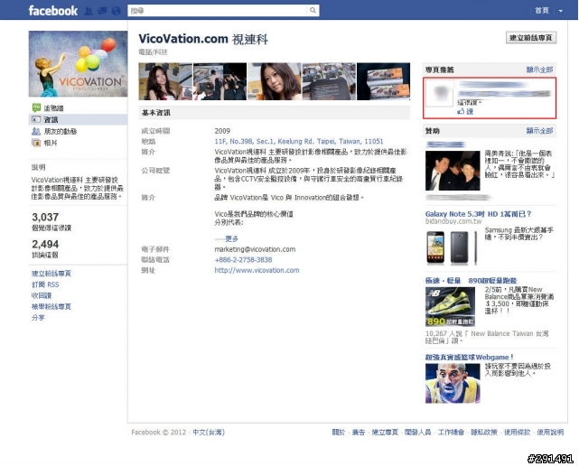Click the share link in sidebar
This screenshot has width=579, height=466.
[38, 318]
